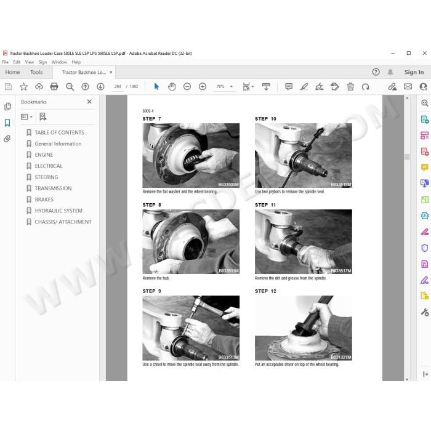
Task: Open the search tool in right pane
Action: [x=425, y=103]
